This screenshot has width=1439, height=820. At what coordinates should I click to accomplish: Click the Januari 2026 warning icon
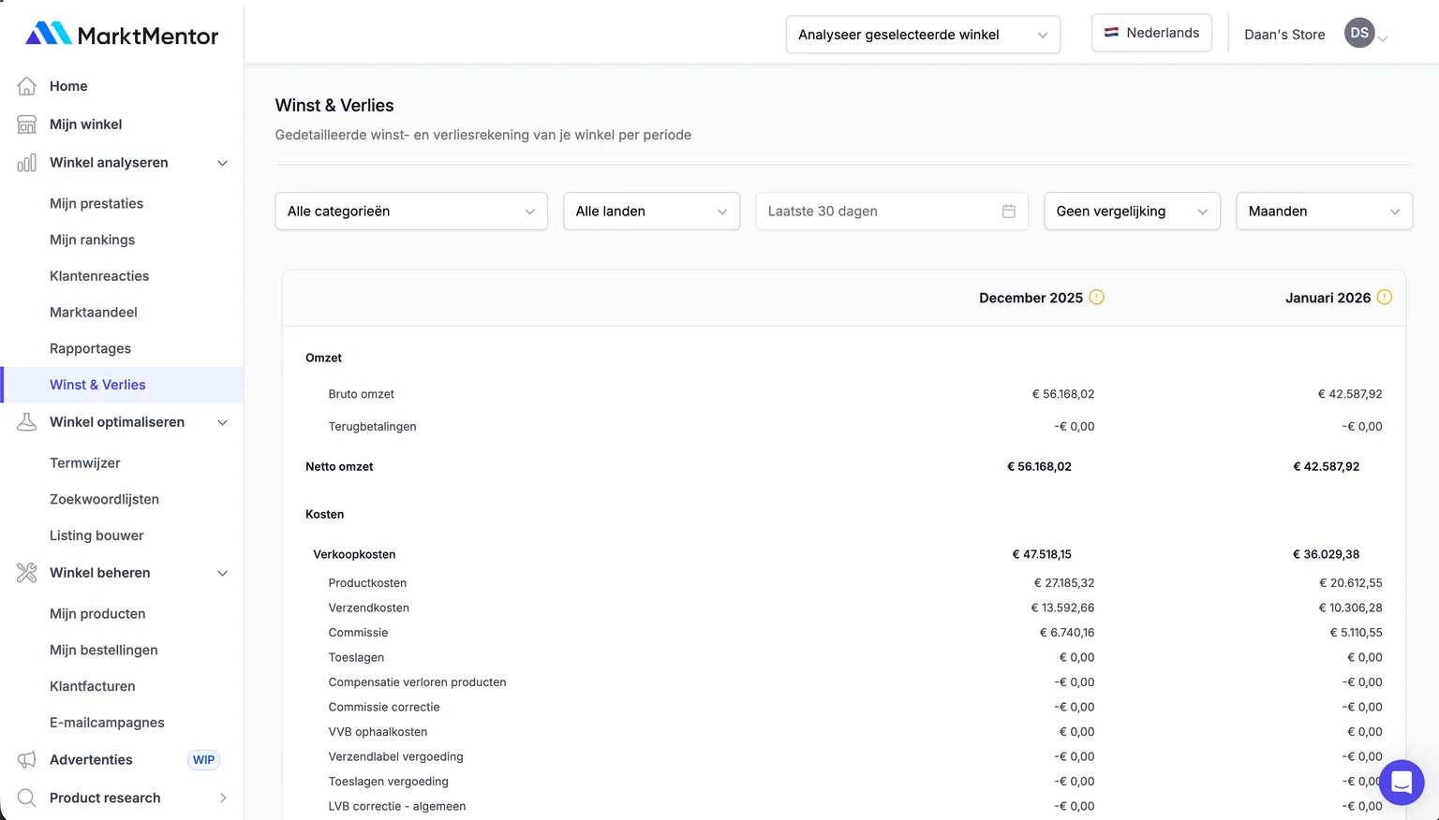(1385, 297)
